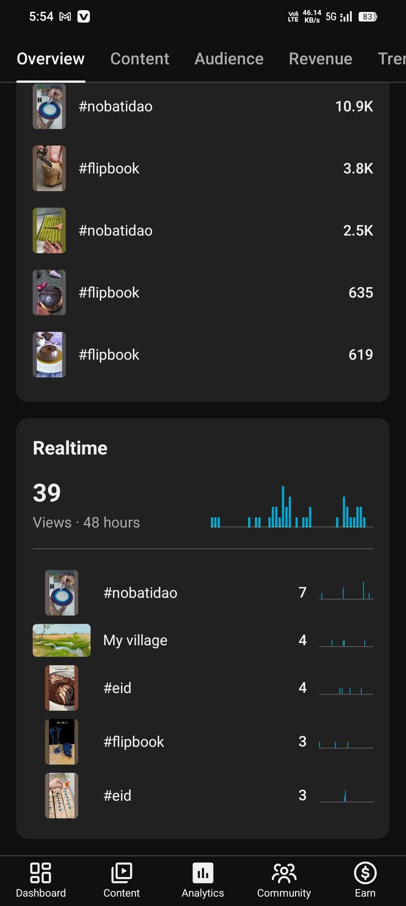Open the #nobatidao thumbnail with 2.5K views
The image size is (406, 906).
pos(49,230)
